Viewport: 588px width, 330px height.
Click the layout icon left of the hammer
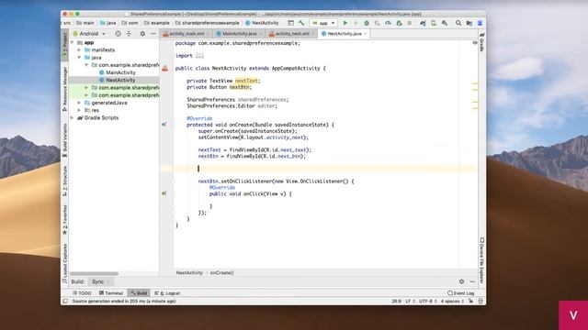point(290,23)
